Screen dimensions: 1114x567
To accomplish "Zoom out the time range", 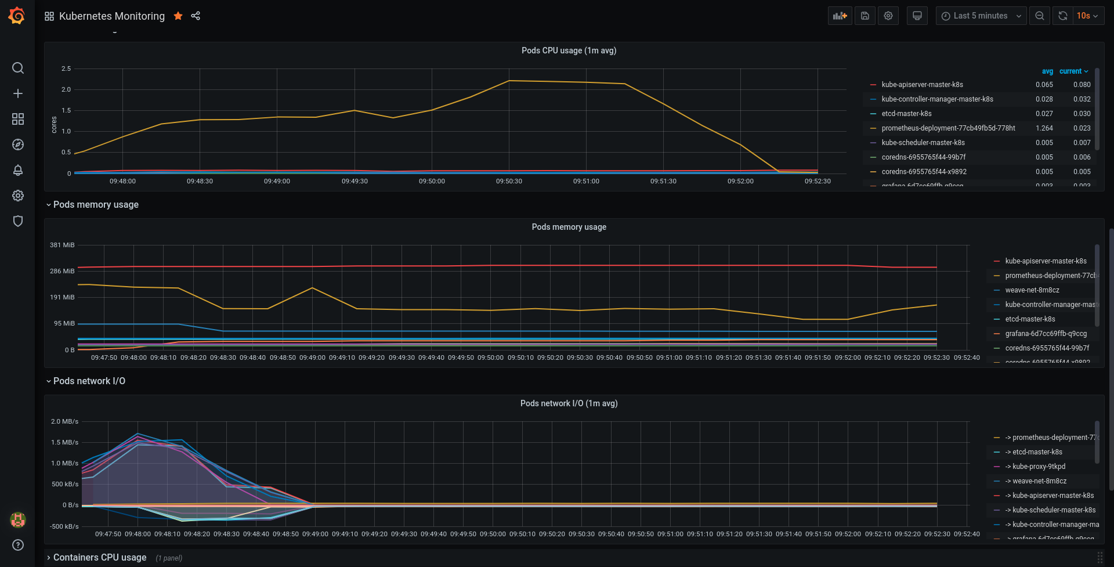I will (x=1040, y=16).
